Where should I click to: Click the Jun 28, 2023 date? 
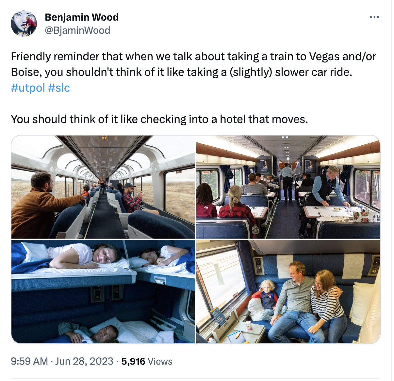[x=84, y=361]
